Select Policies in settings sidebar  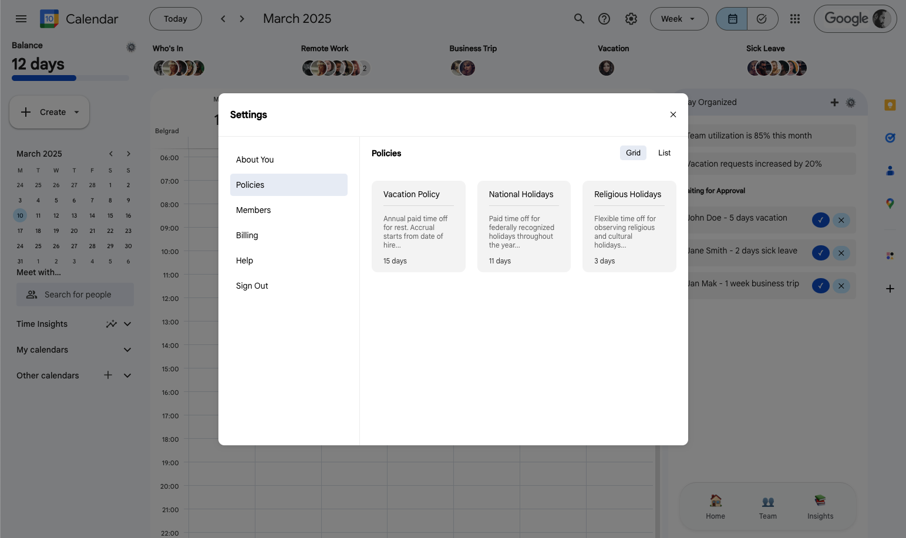click(289, 185)
